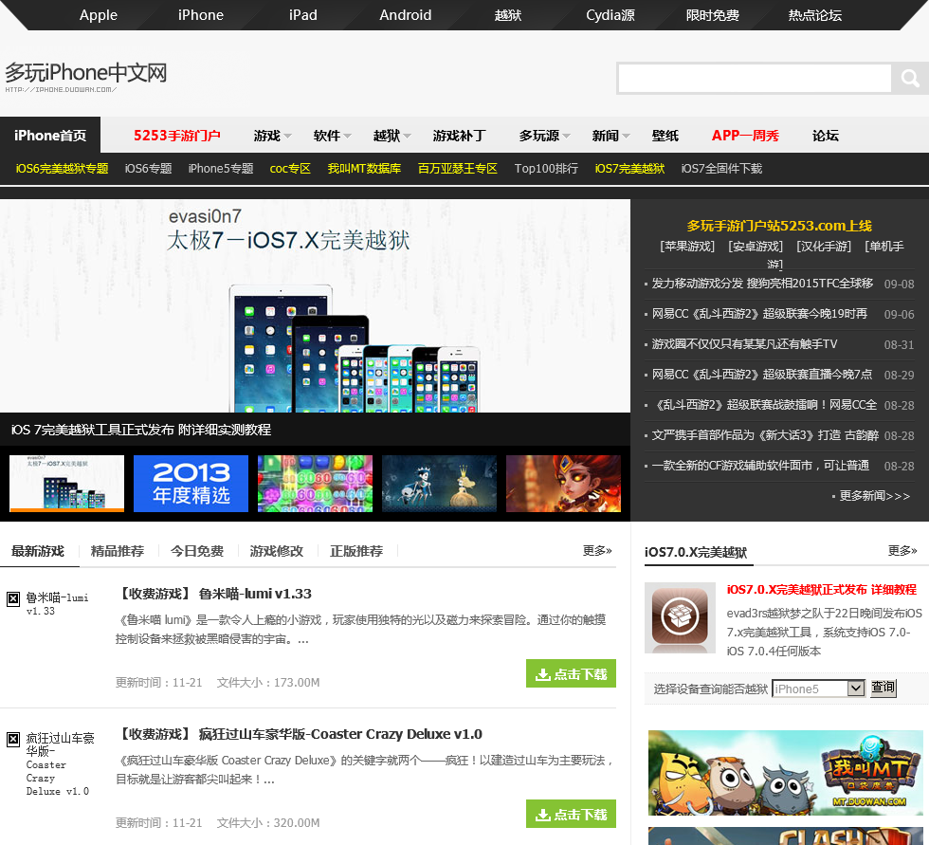Open the [汉化手游] category link

click(824, 246)
